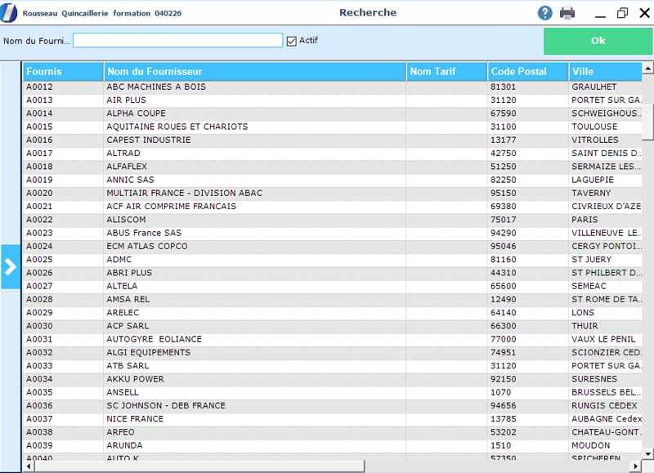This screenshot has height=473, width=654.
Task: Select supplier ECM ATLAS COPCO
Action: (x=147, y=246)
